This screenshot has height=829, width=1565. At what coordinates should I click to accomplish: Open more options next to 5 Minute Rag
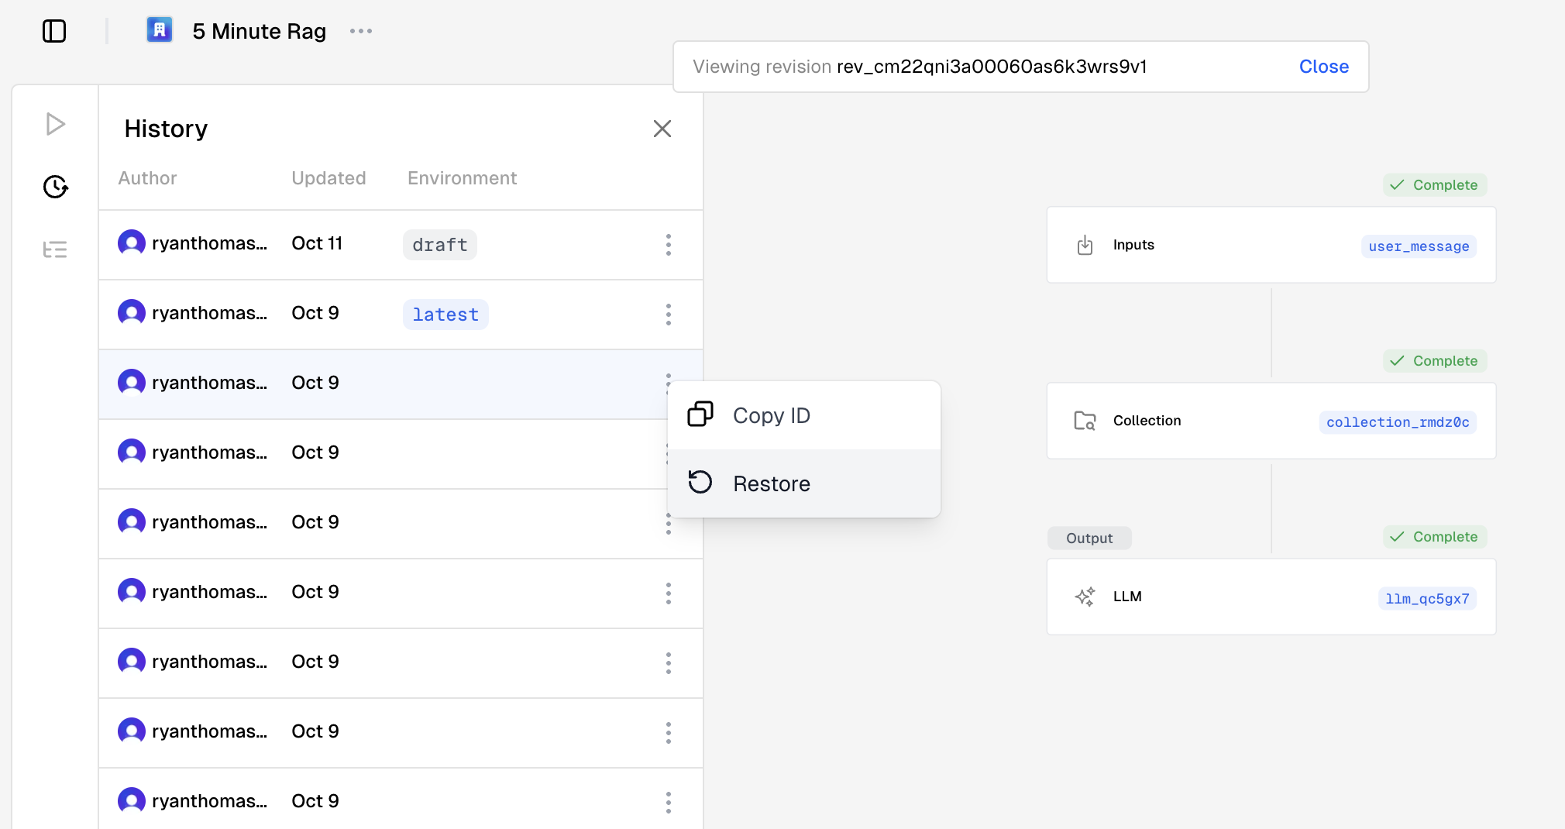[361, 31]
